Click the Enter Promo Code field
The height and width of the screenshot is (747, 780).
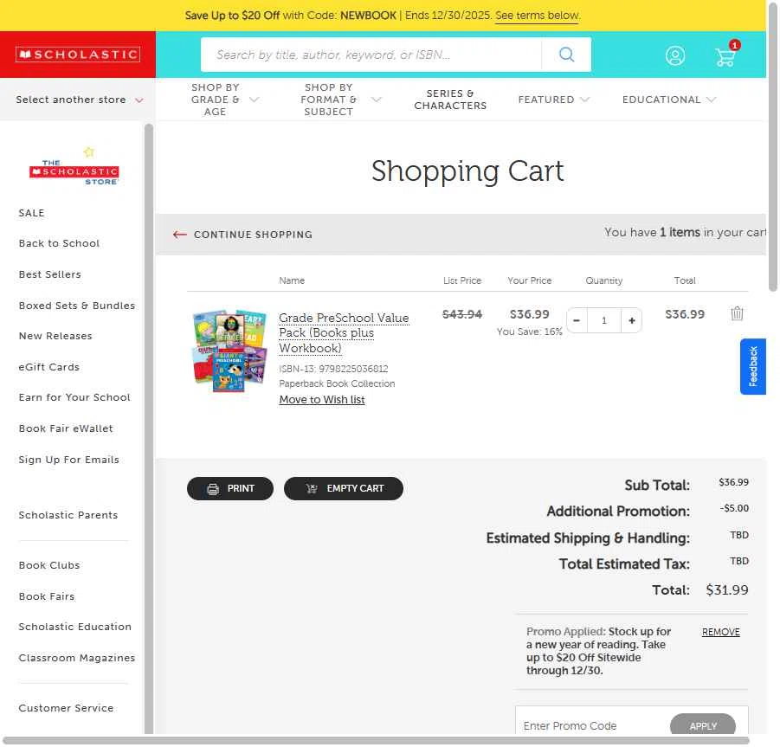[592, 725]
